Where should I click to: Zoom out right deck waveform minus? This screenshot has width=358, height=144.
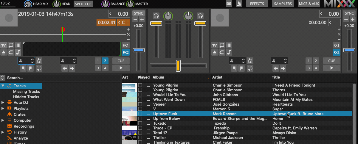tap(339, 39)
